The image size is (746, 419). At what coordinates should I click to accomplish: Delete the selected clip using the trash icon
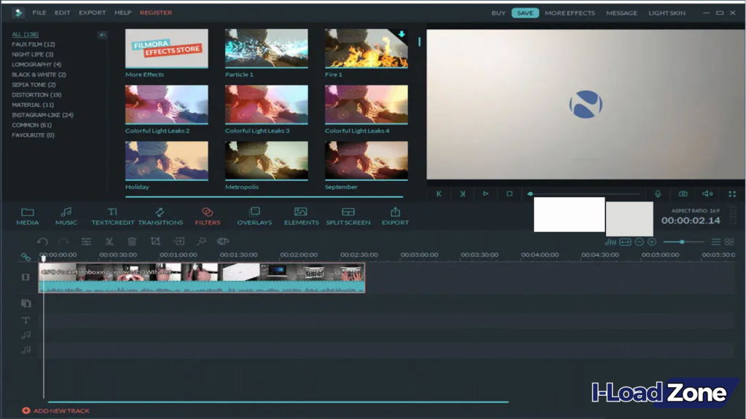click(131, 242)
